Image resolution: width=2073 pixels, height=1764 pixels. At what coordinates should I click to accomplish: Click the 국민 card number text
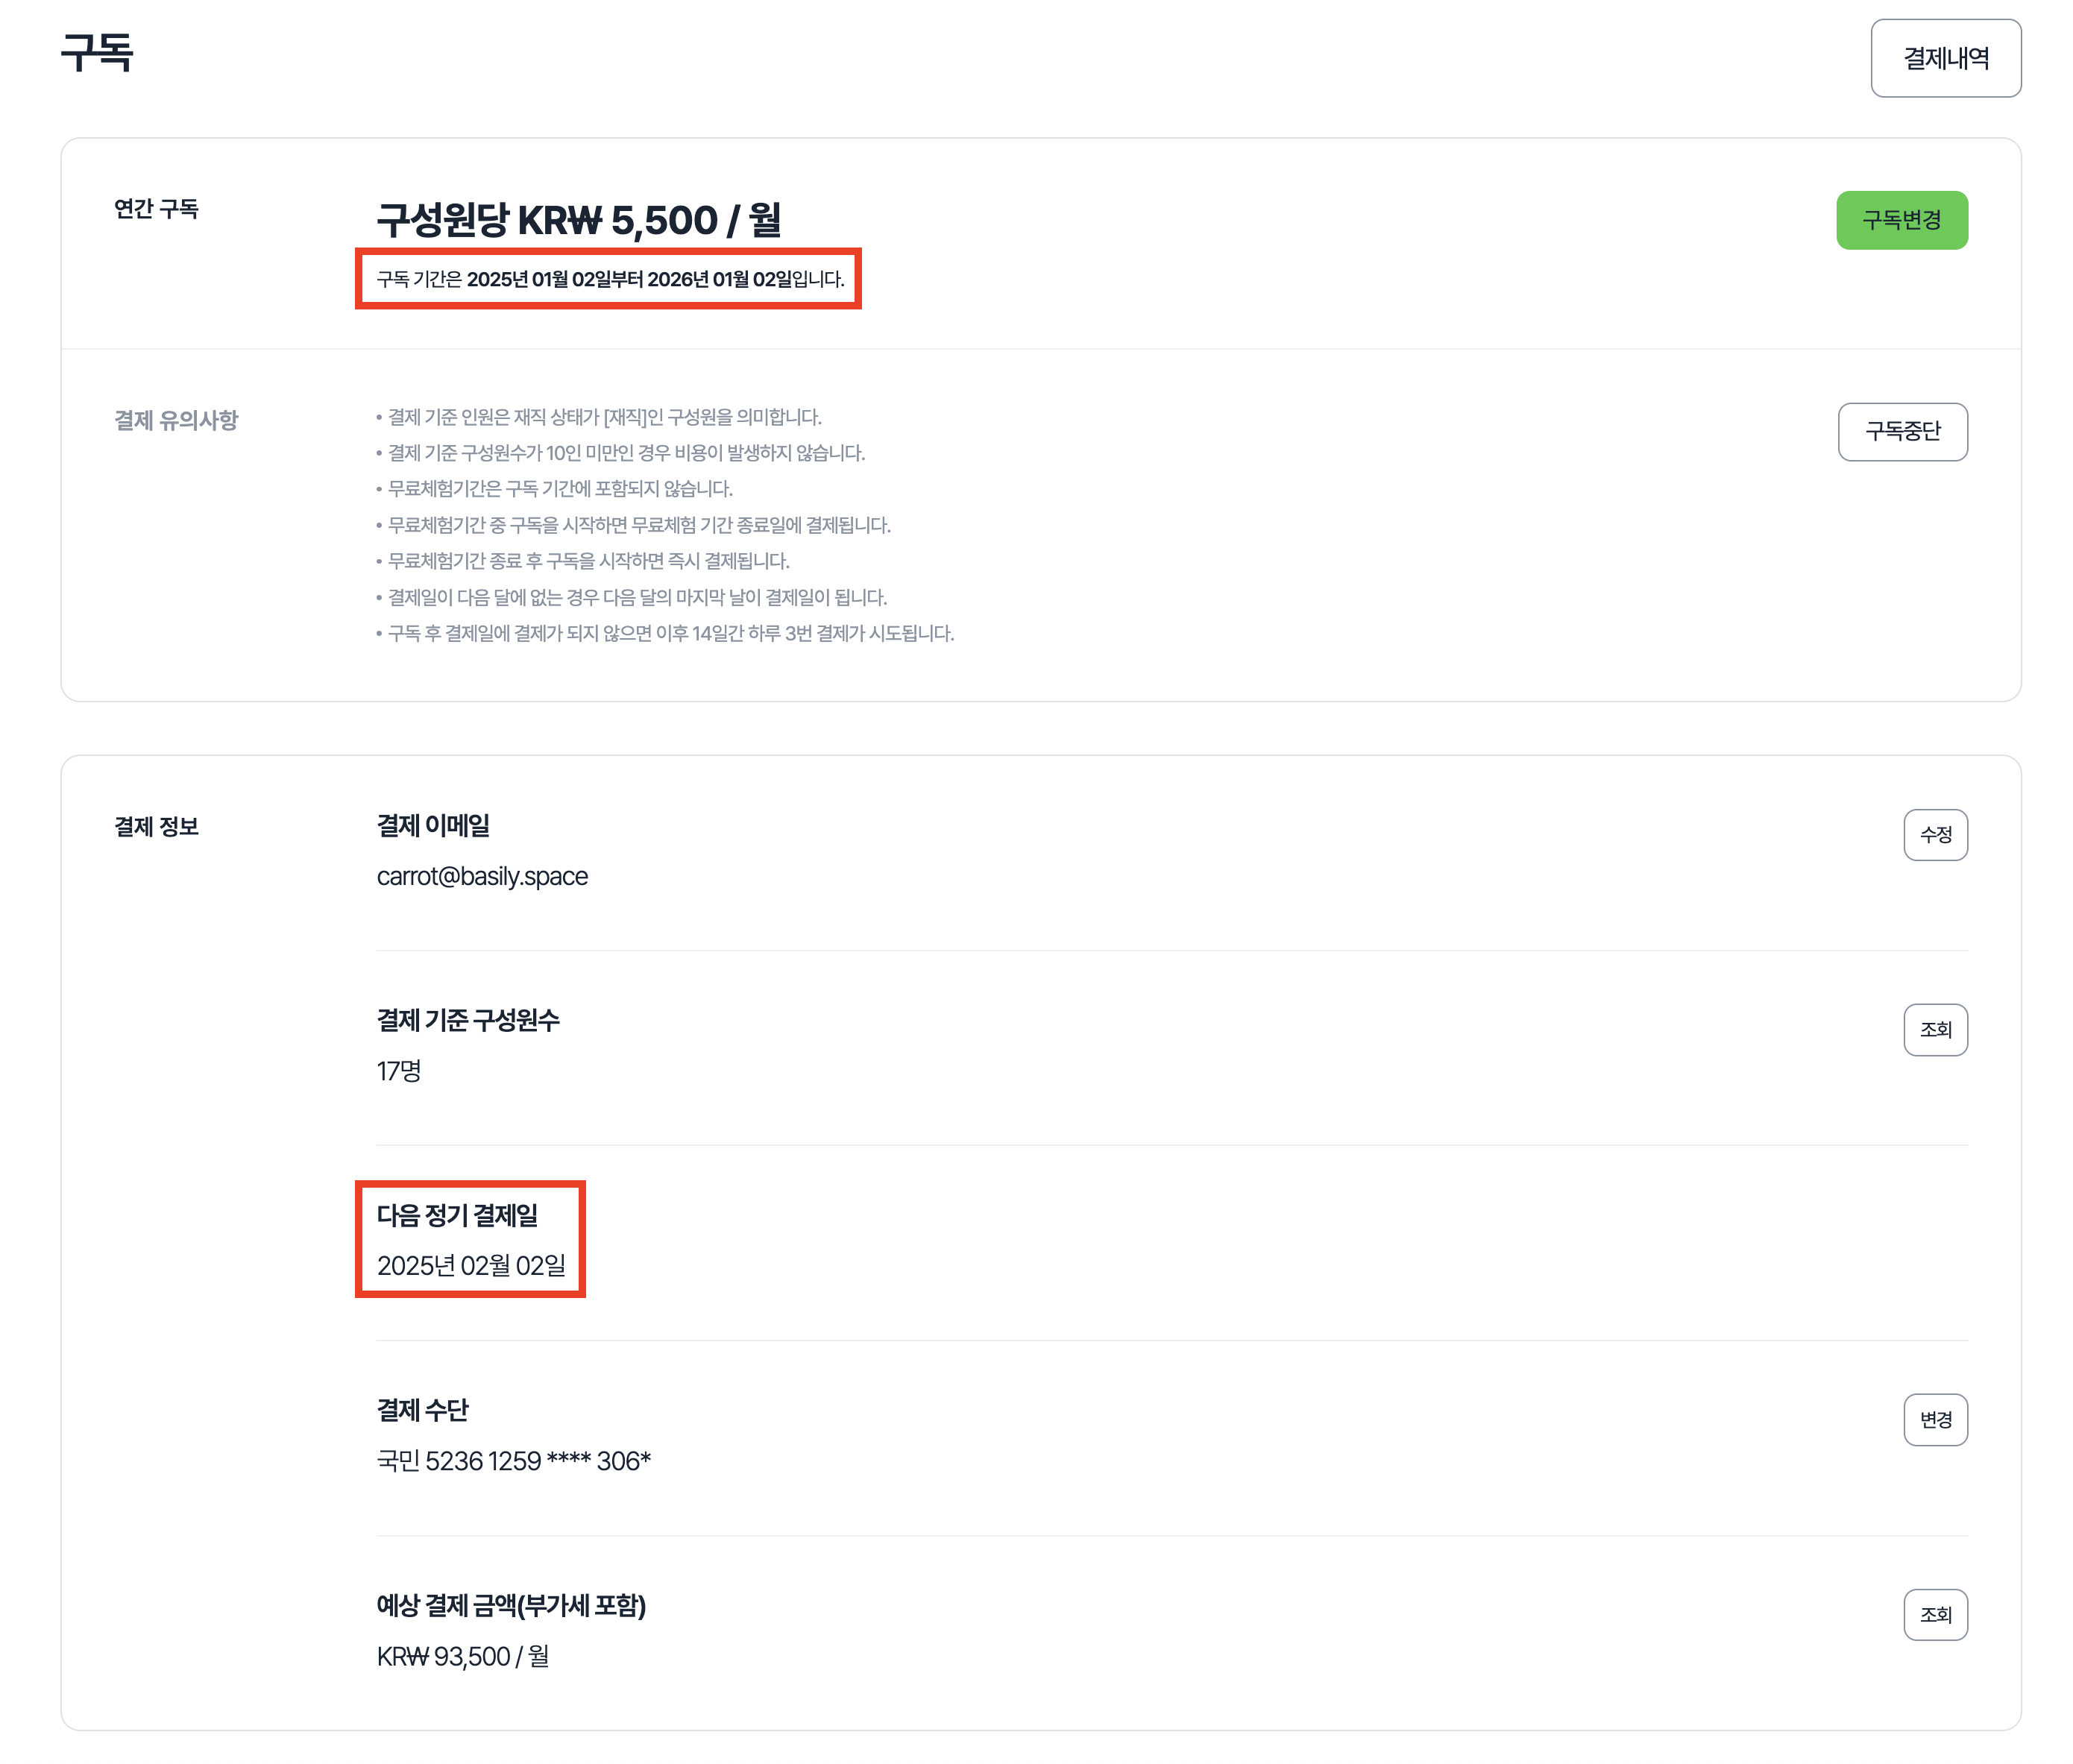click(x=513, y=1461)
